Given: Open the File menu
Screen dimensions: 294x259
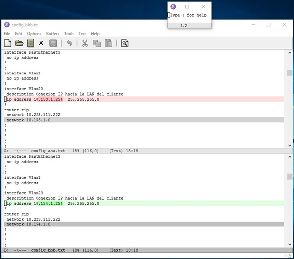Looking at the screenshot, I should click(7, 34).
